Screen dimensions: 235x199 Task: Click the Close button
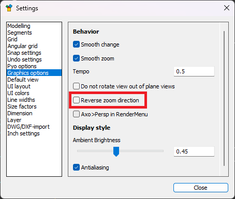201,188
